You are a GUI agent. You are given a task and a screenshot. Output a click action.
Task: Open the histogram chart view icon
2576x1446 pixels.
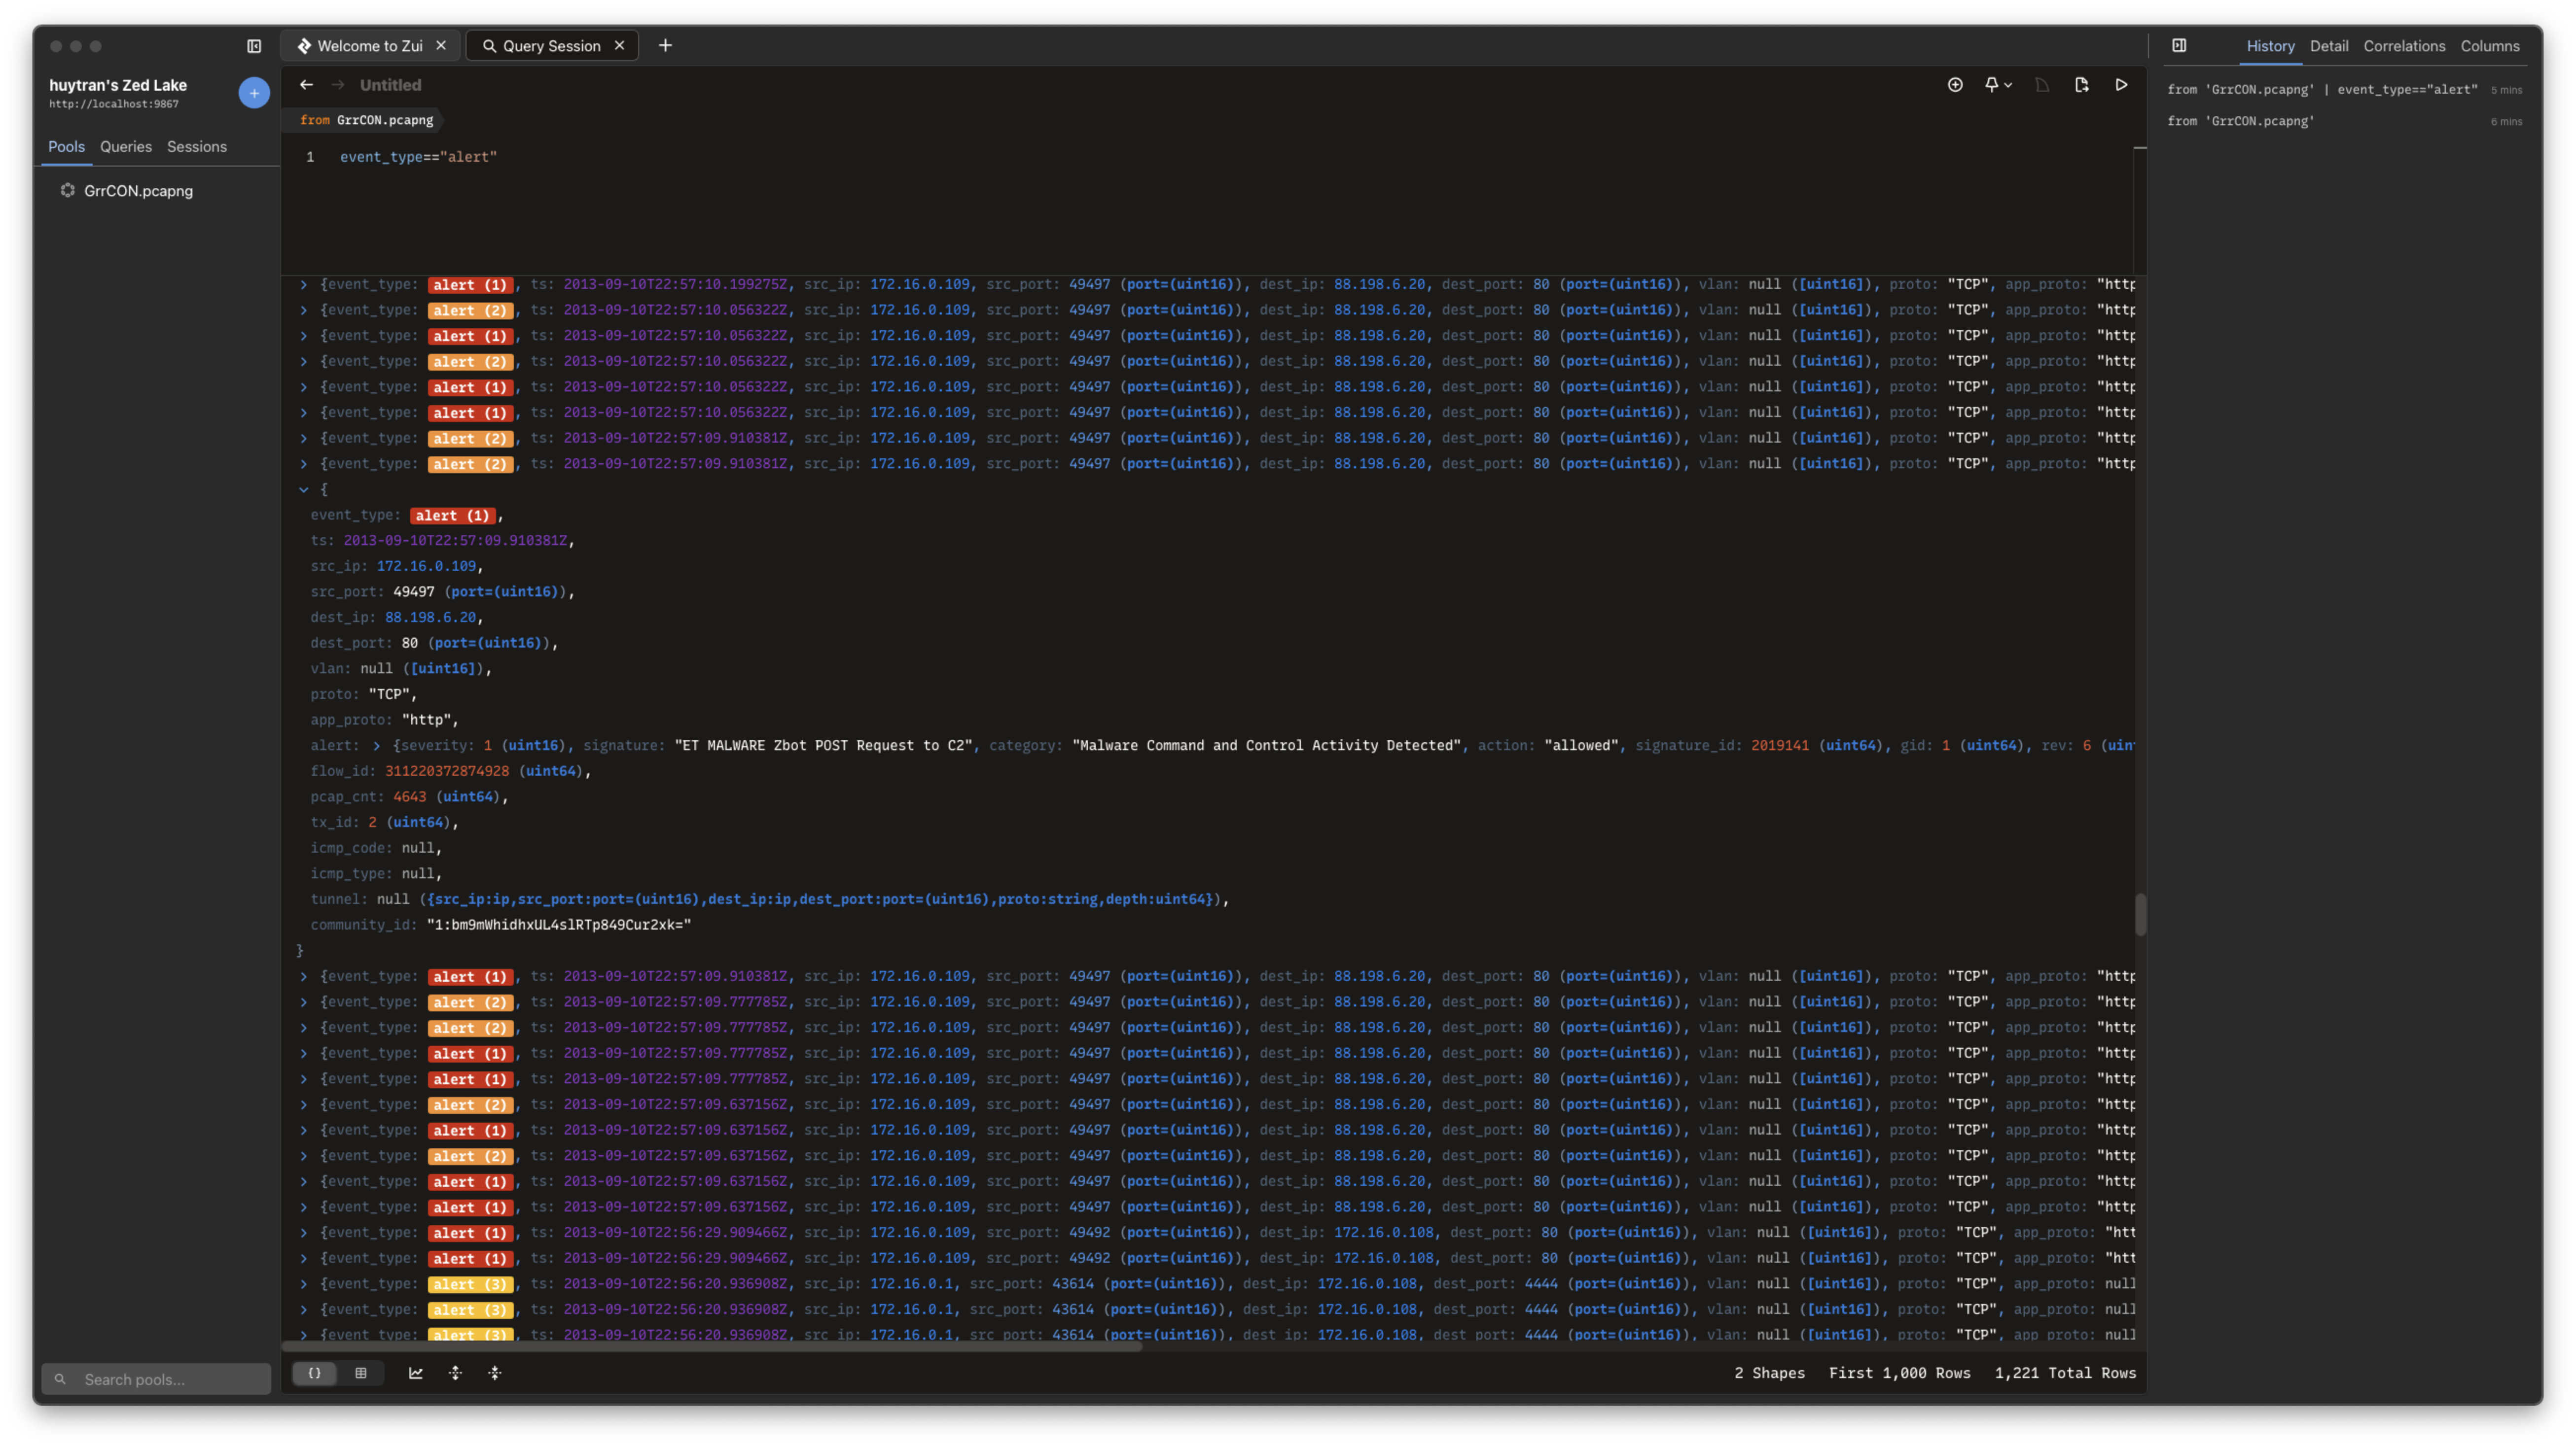click(x=416, y=1373)
